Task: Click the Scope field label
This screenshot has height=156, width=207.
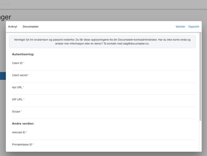Action: point(17,112)
